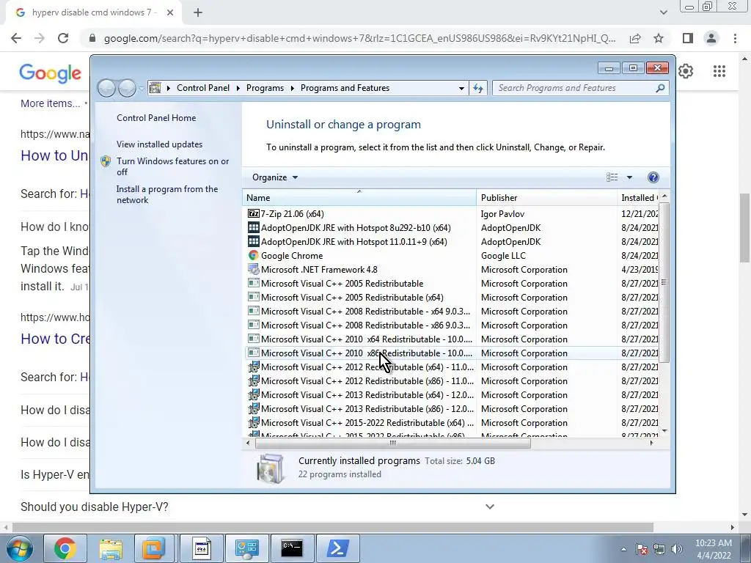751x563 pixels.
Task: Expand view options dropdown arrow
Action: coord(629,177)
